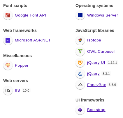The height and width of the screenshot is (118, 123).
Task: Follow the Bootstrap link
Action: coord(96,110)
